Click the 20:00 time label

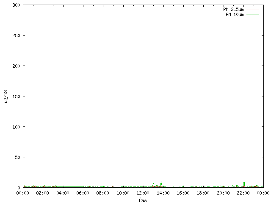[223, 193]
